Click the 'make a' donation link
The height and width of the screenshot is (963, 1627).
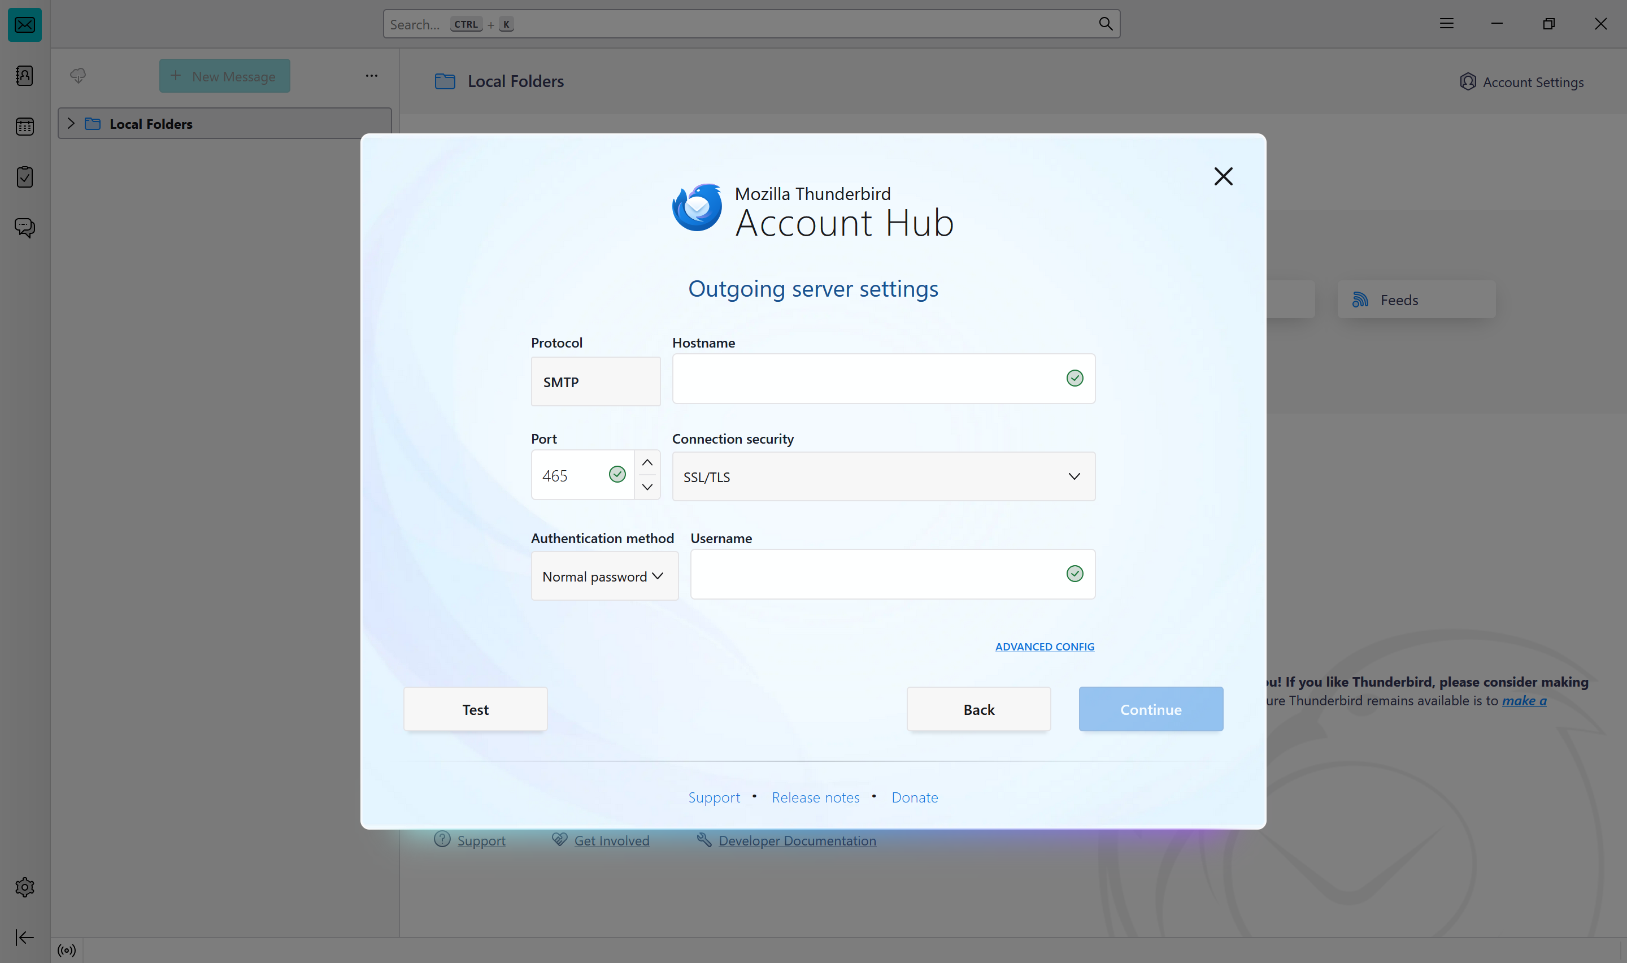1525,701
